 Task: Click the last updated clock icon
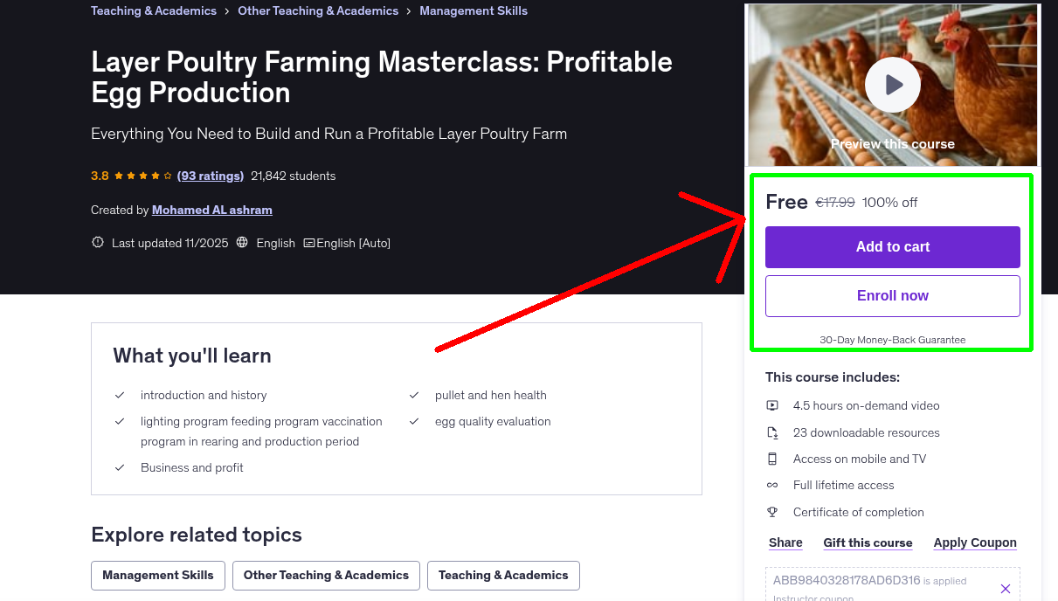coord(97,242)
